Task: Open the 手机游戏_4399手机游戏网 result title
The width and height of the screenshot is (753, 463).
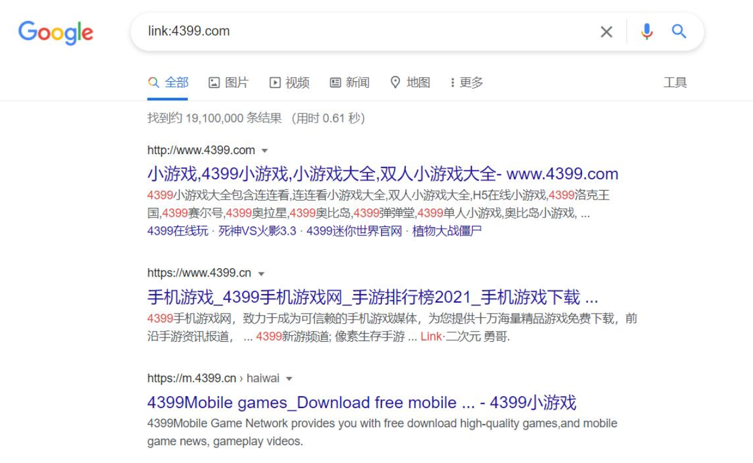Action: tap(372, 297)
